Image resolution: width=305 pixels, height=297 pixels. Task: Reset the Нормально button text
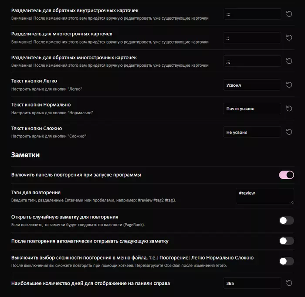click(x=289, y=109)
